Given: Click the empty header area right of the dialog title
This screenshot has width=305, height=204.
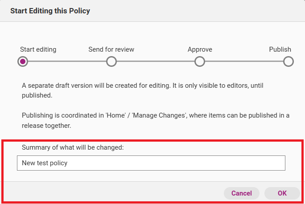Looking at the screenshot, I should [x=201, y=11].
